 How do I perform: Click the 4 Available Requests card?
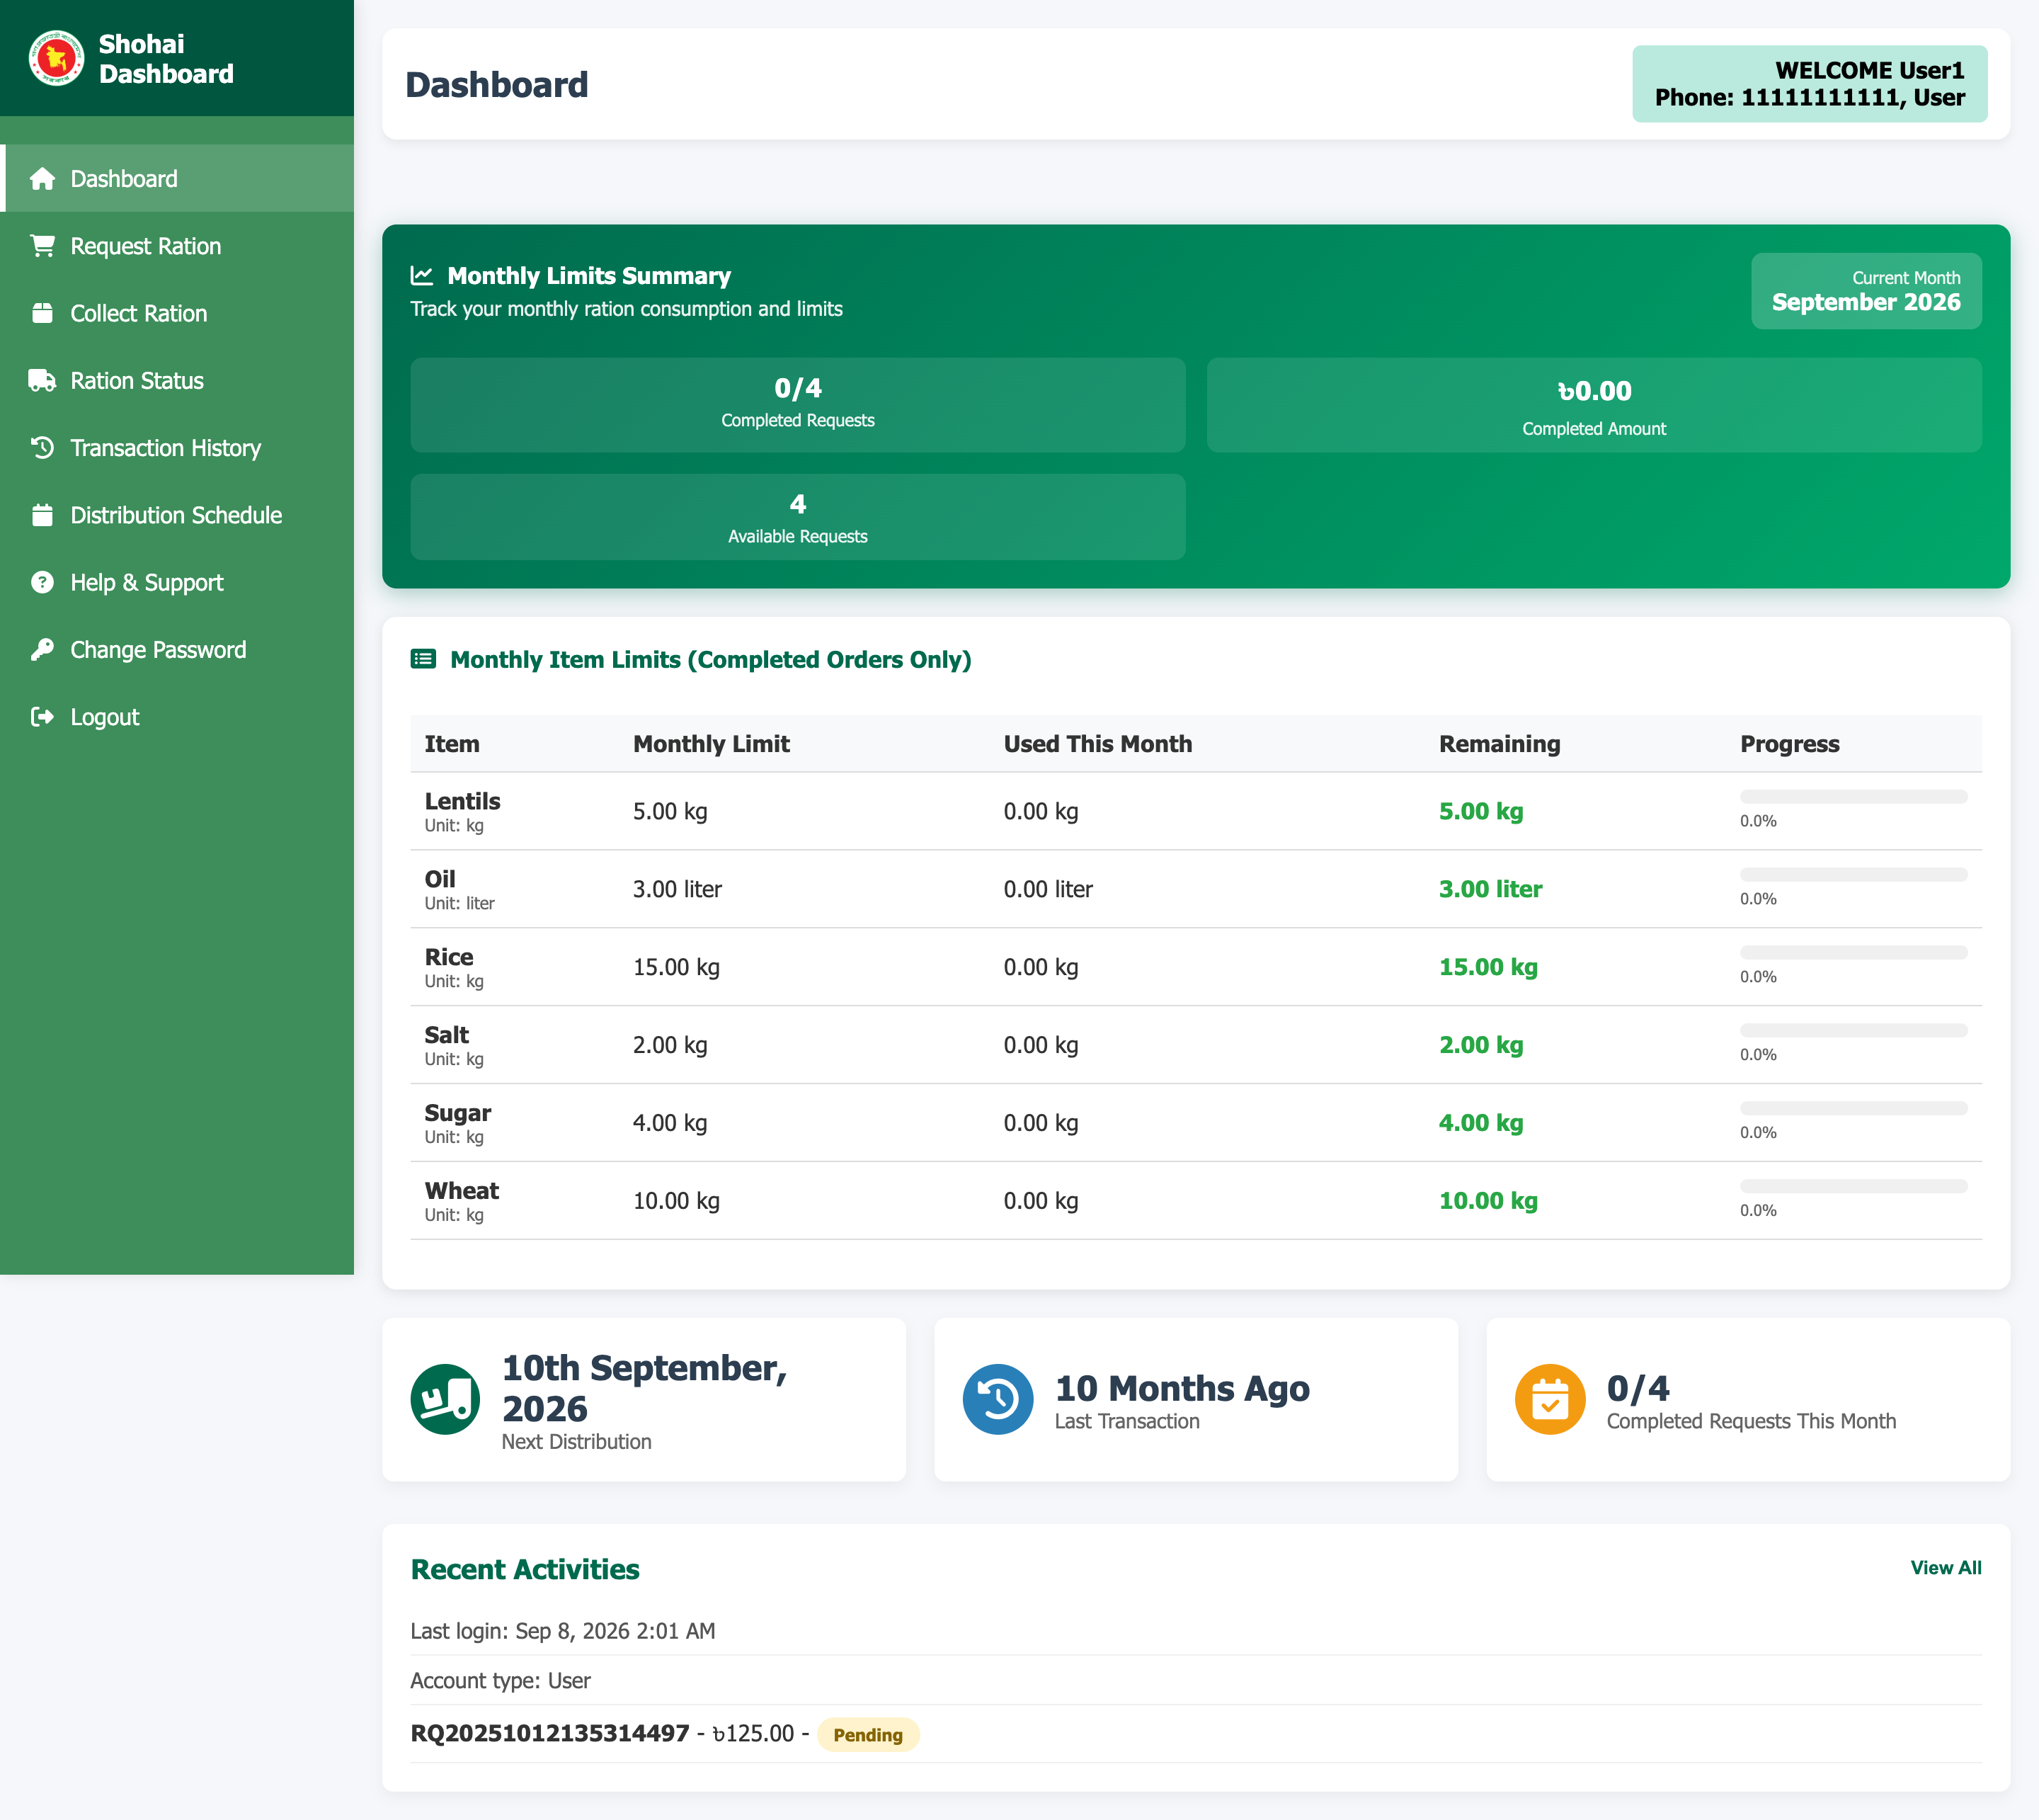(x=798, y=517)
